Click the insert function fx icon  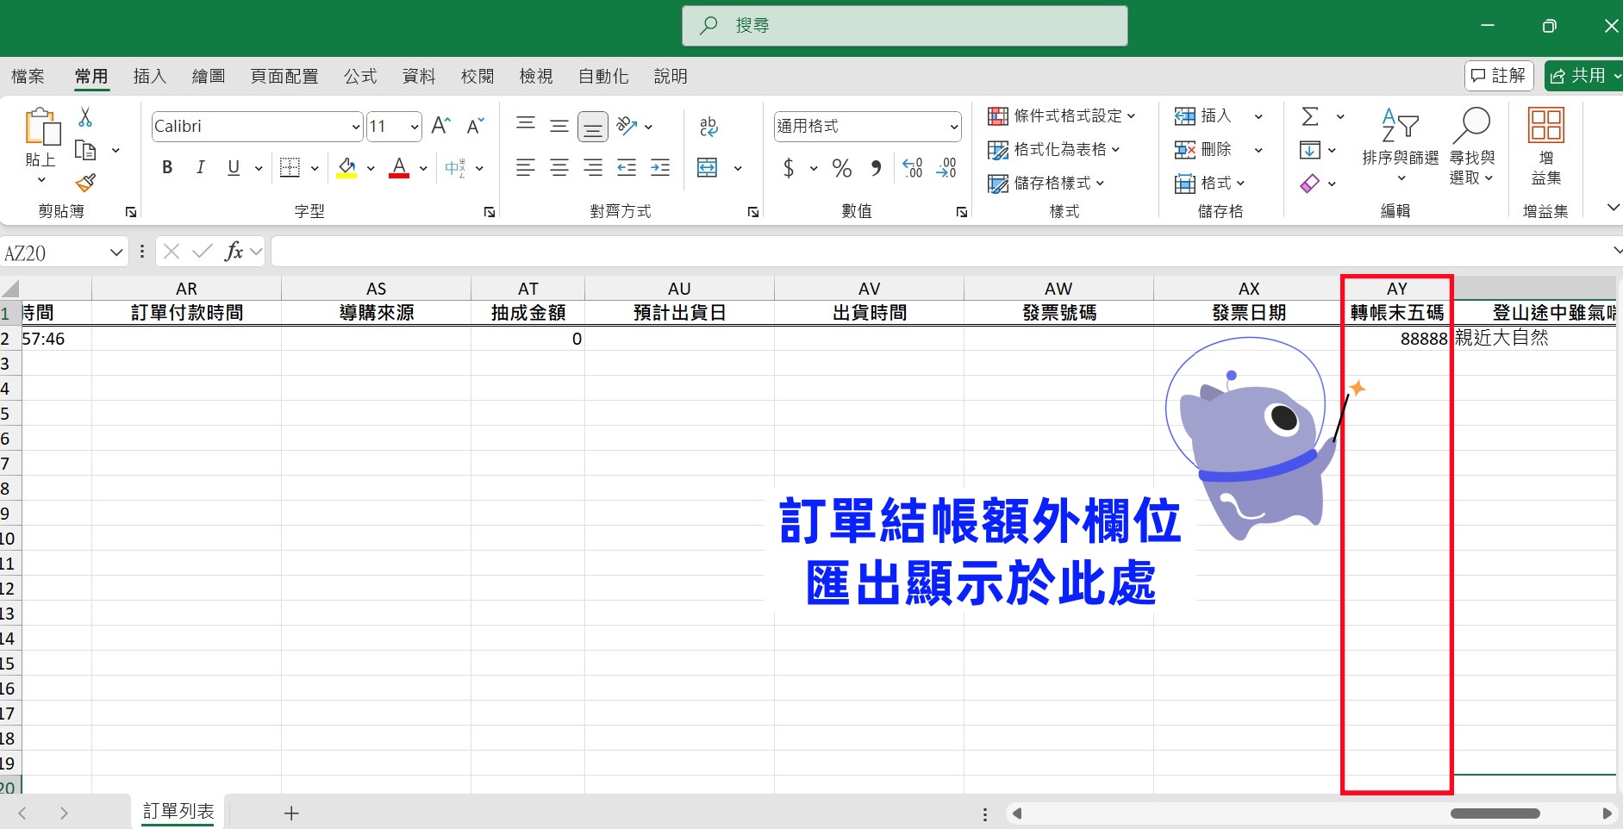tap(234, 252)
